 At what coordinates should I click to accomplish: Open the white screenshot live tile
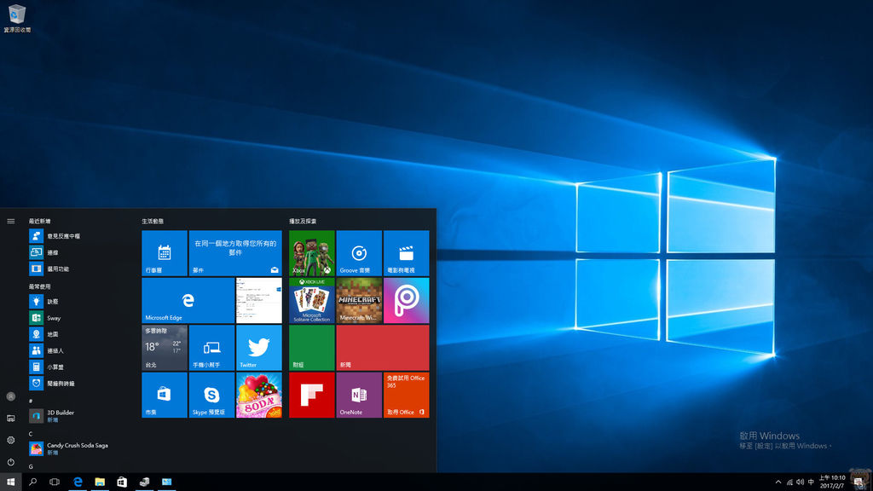click(x=259, y=300)
